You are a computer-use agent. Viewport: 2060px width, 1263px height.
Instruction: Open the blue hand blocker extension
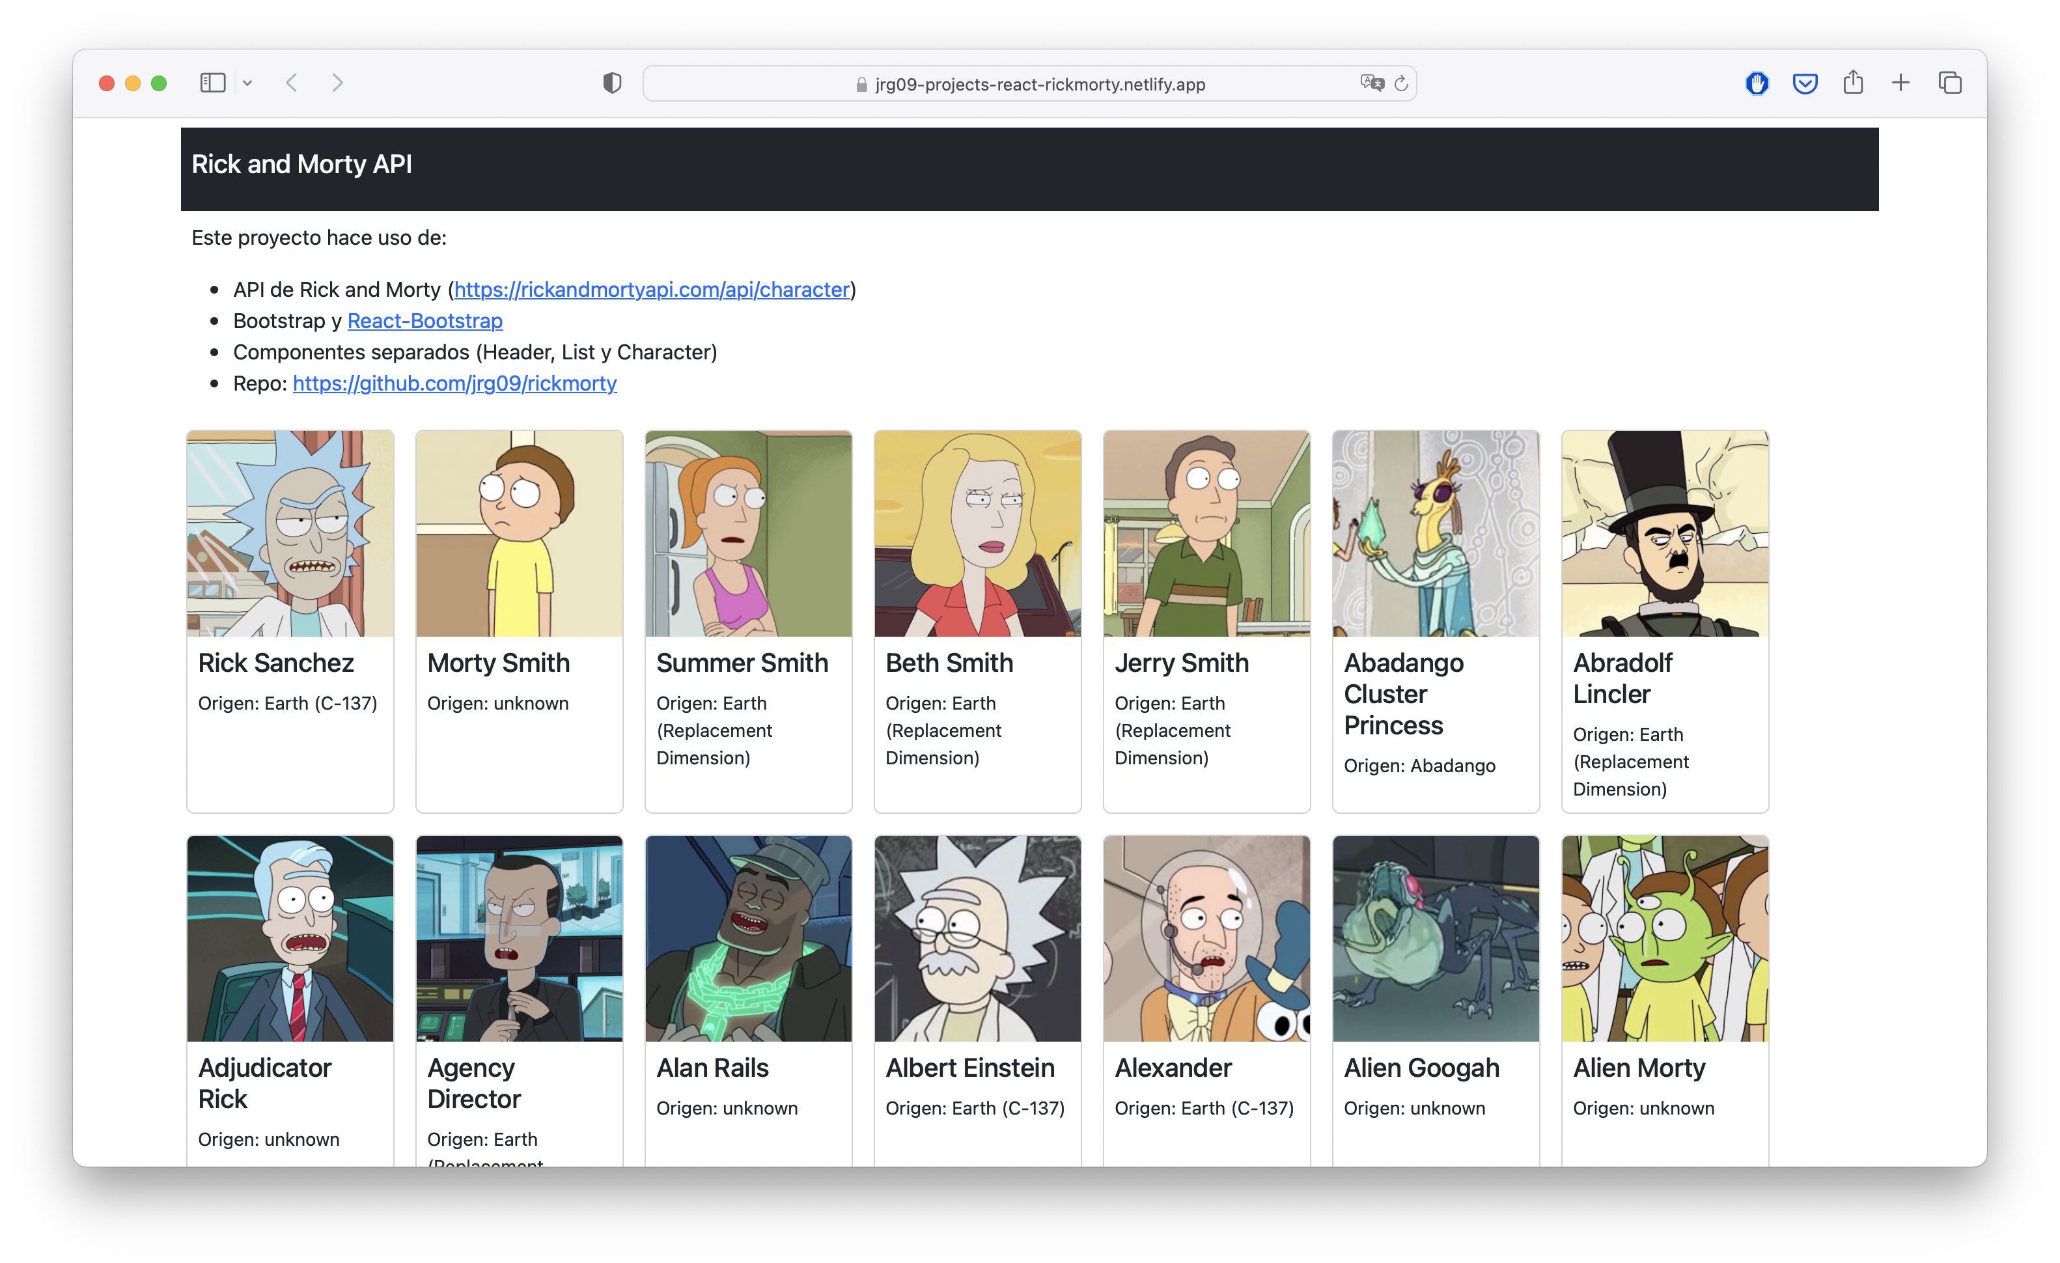1757,83
